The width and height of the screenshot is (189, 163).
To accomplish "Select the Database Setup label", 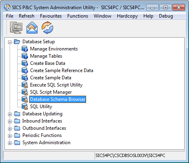I will tap(38, 42).
